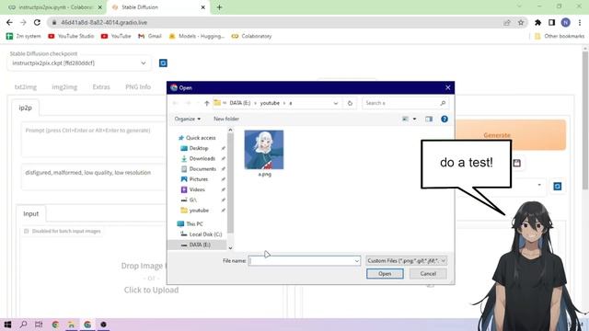Reload the page with refresh icon
Viewport: 589px width, 331px height.
37,22
